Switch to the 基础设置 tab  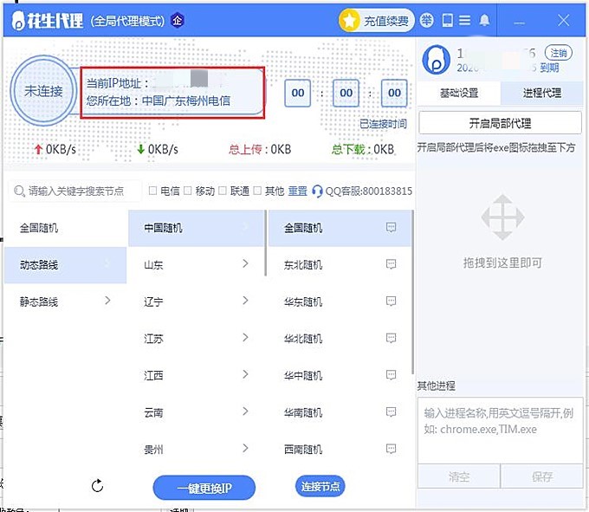click(x=459, y=93)
